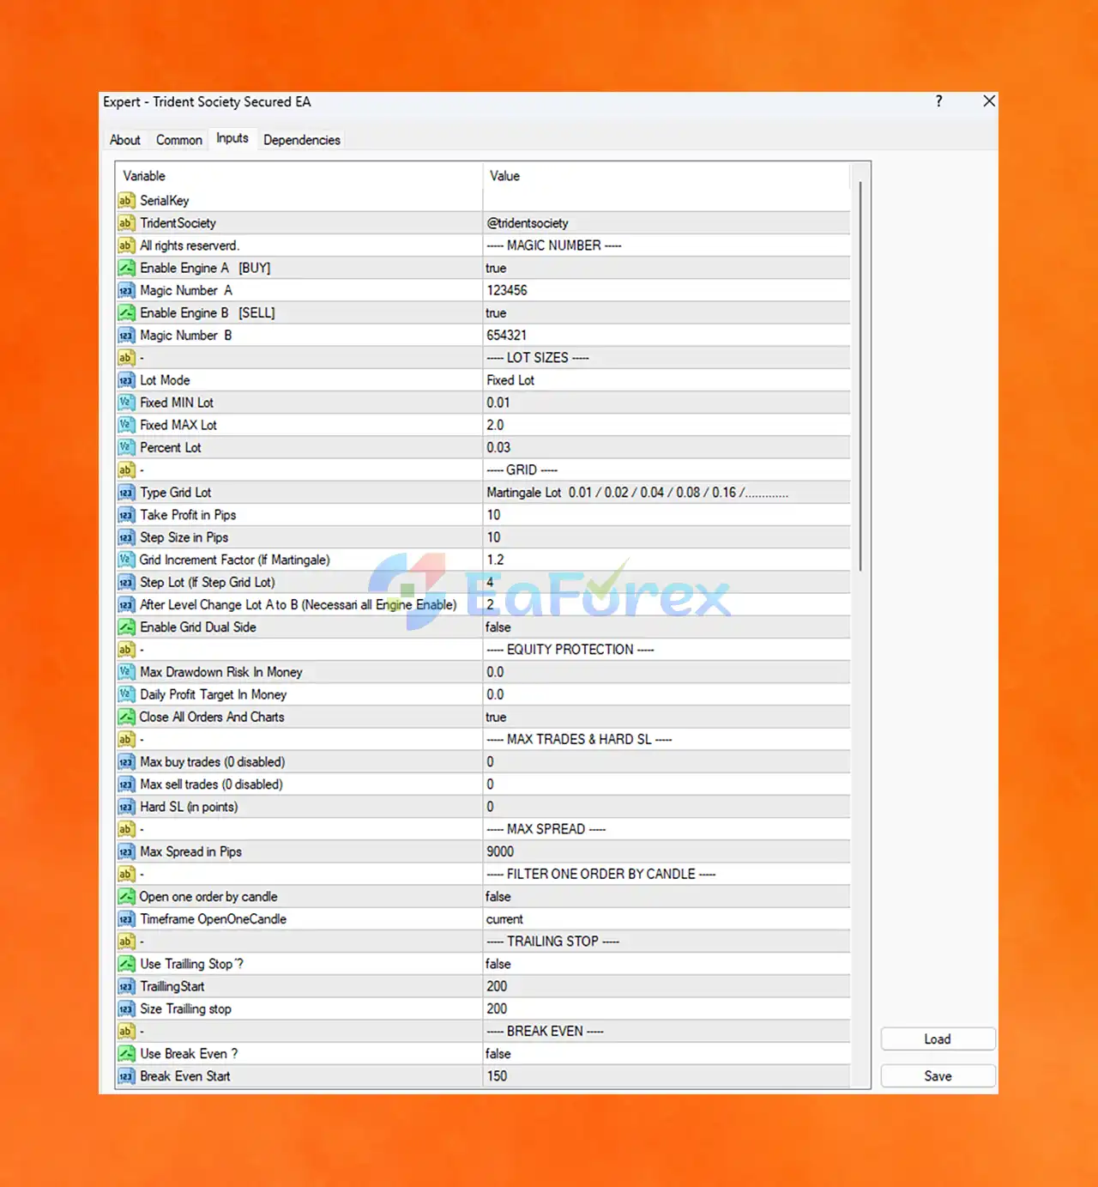
Task: Click the icon beside Percent Lot
Action: [x=126, y=447]
